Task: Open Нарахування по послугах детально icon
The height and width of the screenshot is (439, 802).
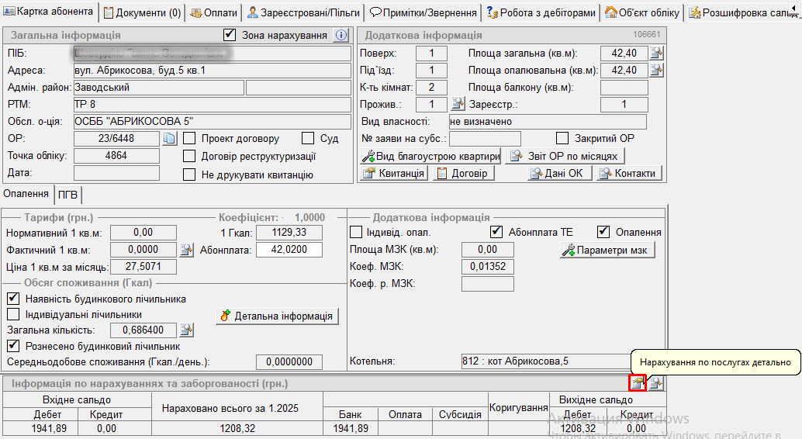Action: pos(637,382)
